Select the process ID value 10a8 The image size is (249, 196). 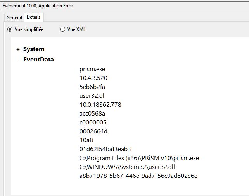point(86,140)
